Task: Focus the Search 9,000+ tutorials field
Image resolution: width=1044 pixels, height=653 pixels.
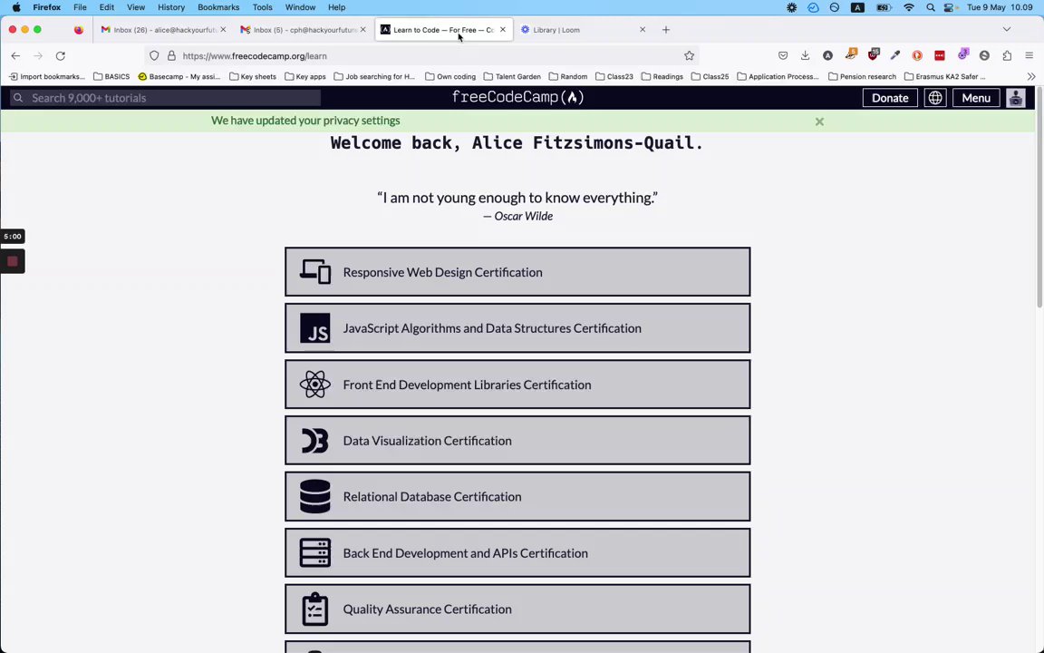Action: tap(165, 98)
